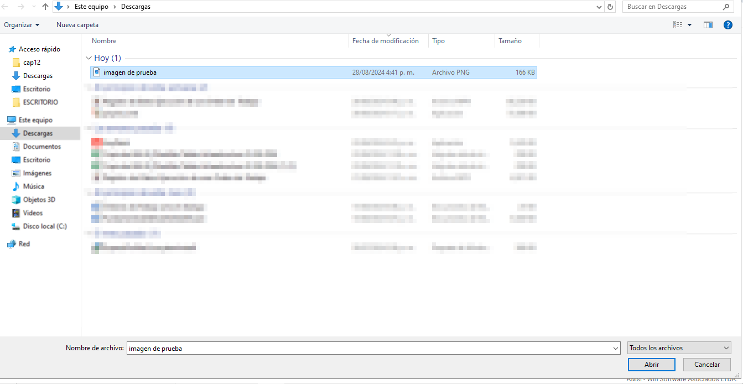Click the Abrir button
Image resolution: width=743 pixels, height=384 pixels.
click(x=652, y=365)
